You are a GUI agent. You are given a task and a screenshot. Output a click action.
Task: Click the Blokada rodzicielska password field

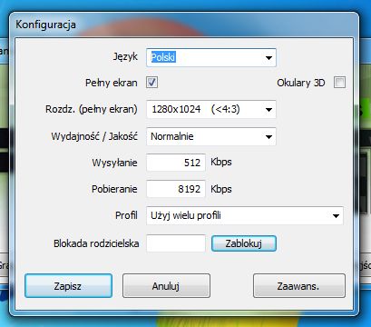pos(176,243)
